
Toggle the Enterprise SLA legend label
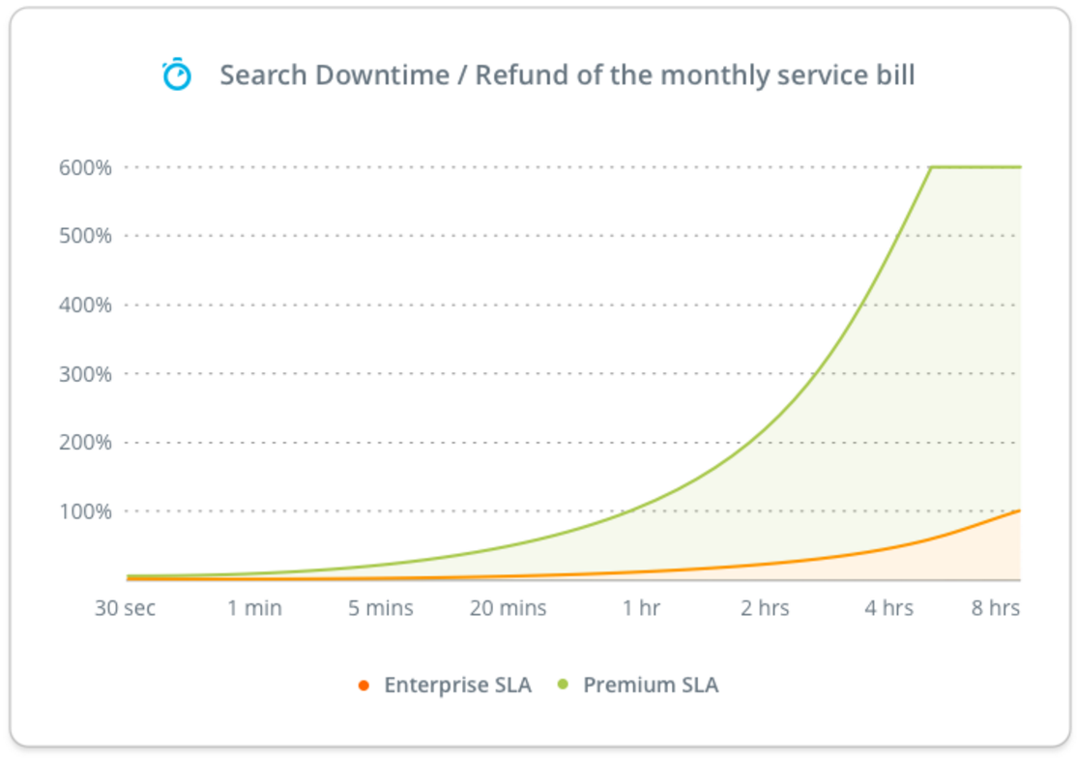[457, 685]
